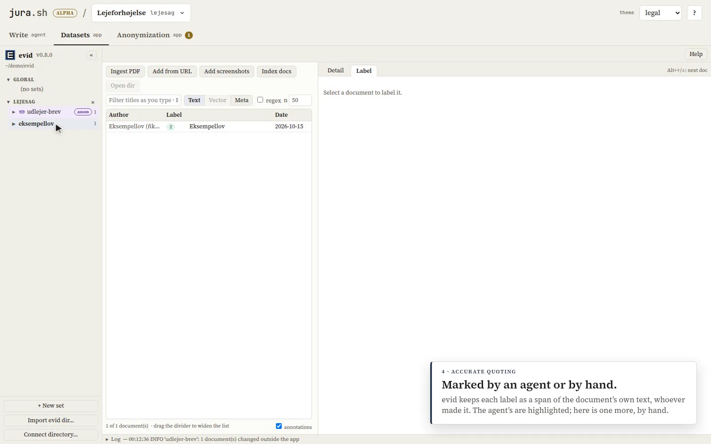
Task: Expand the eksempellov set arrow
Action: (14, 124)
